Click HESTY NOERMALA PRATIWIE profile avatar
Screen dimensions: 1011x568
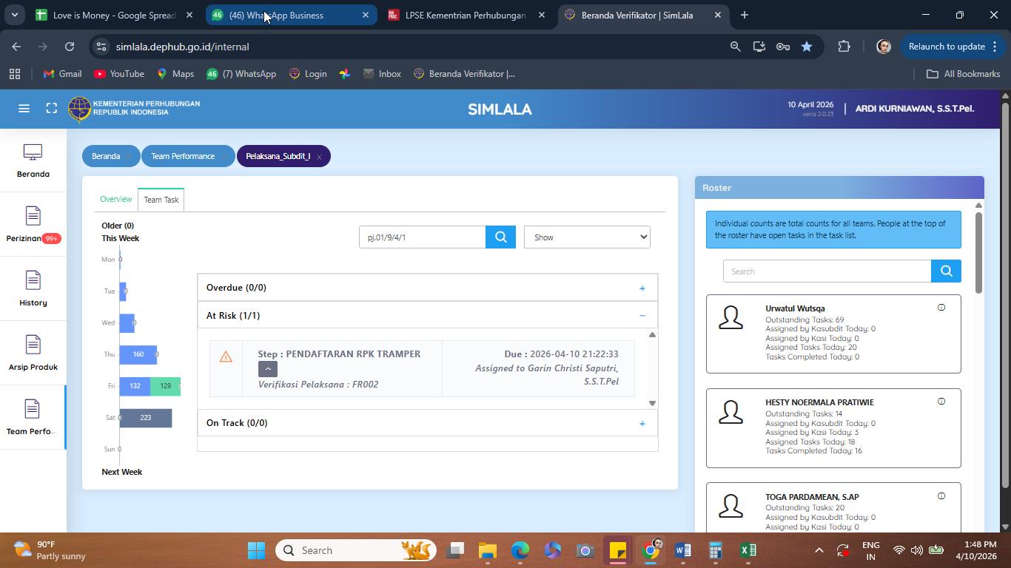tap(731, 412)
